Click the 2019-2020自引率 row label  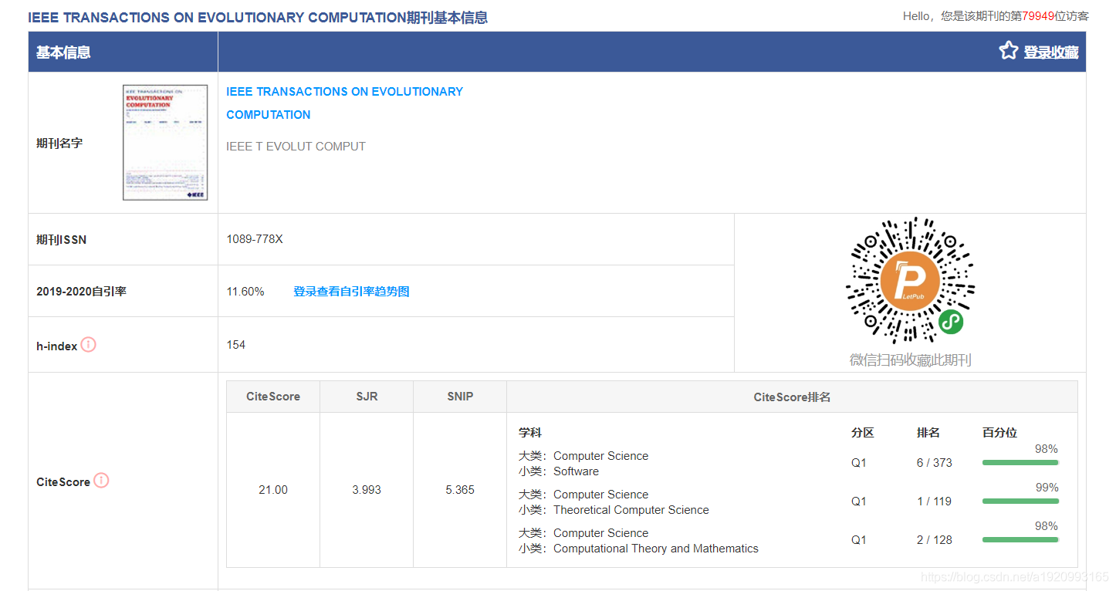[x=81, y=292]
